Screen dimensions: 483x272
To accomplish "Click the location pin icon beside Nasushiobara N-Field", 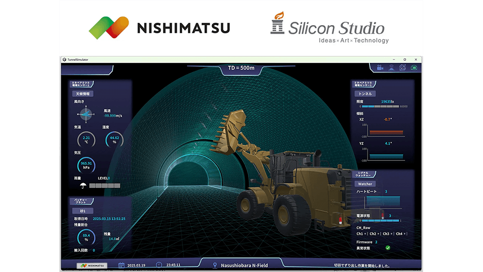I will 215,265.
